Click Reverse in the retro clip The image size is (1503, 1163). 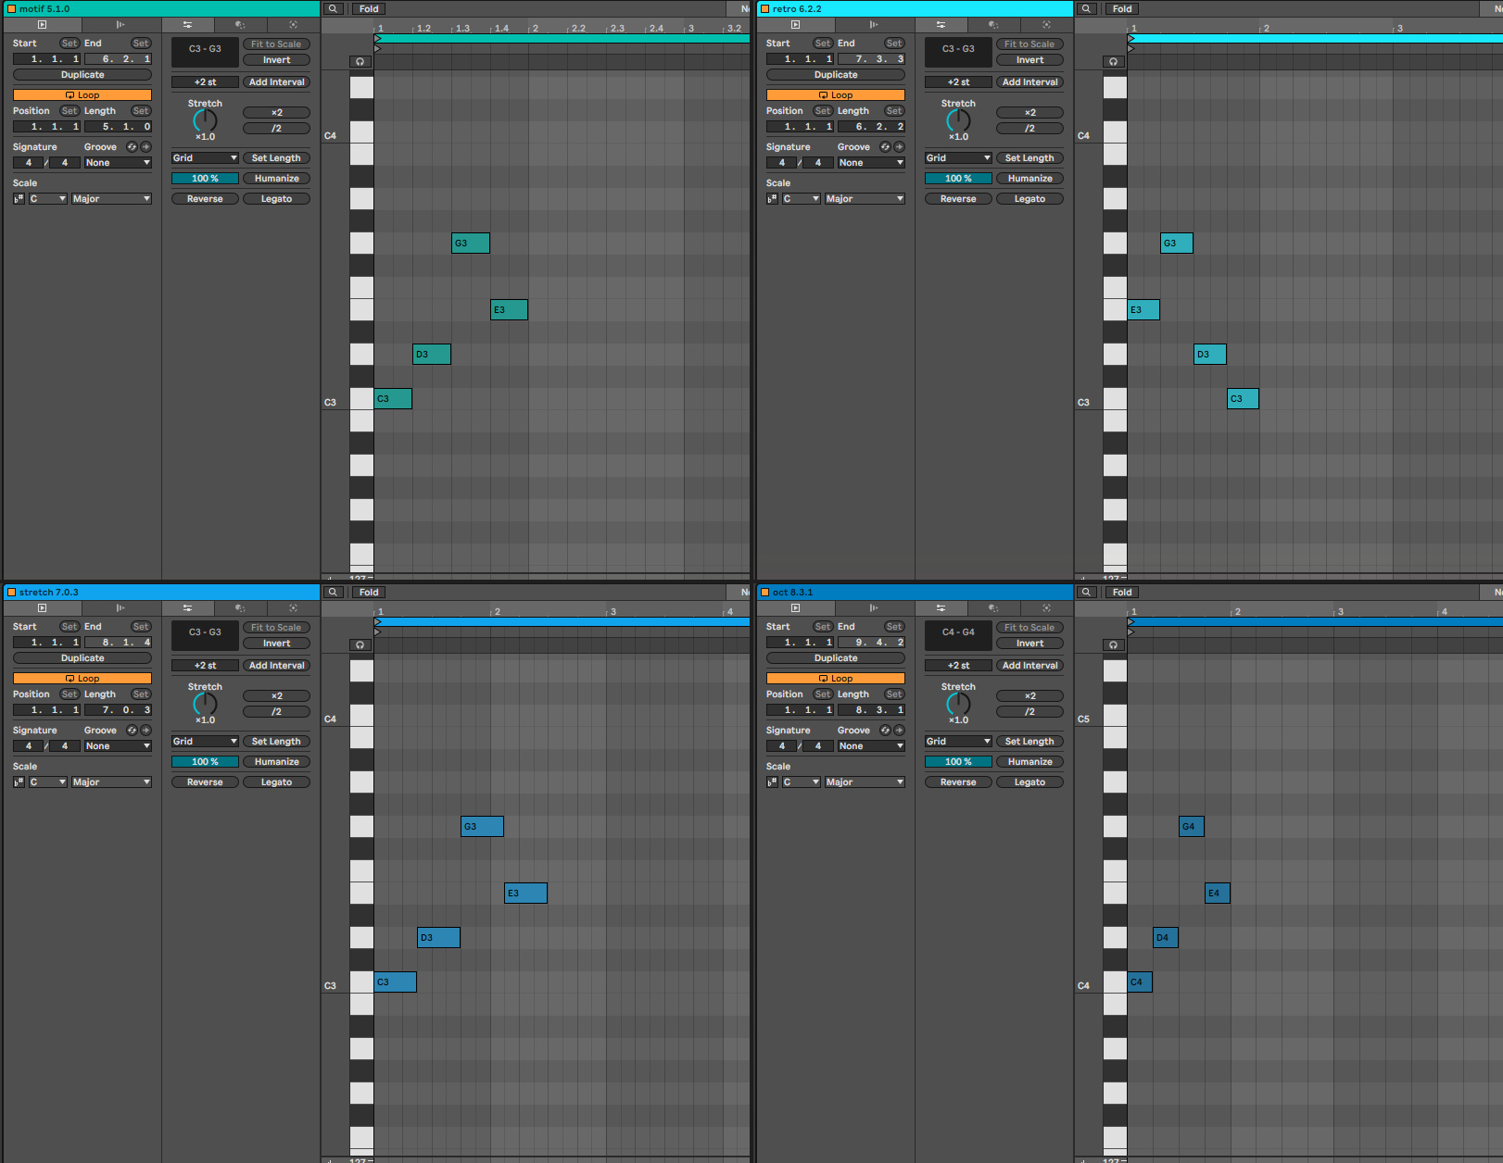958,199
